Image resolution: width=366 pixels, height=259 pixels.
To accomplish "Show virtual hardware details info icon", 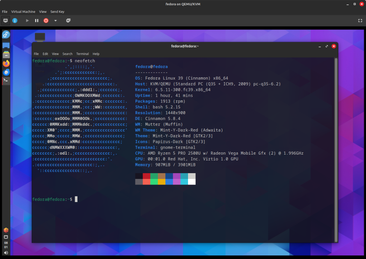I will coord(14,20).
